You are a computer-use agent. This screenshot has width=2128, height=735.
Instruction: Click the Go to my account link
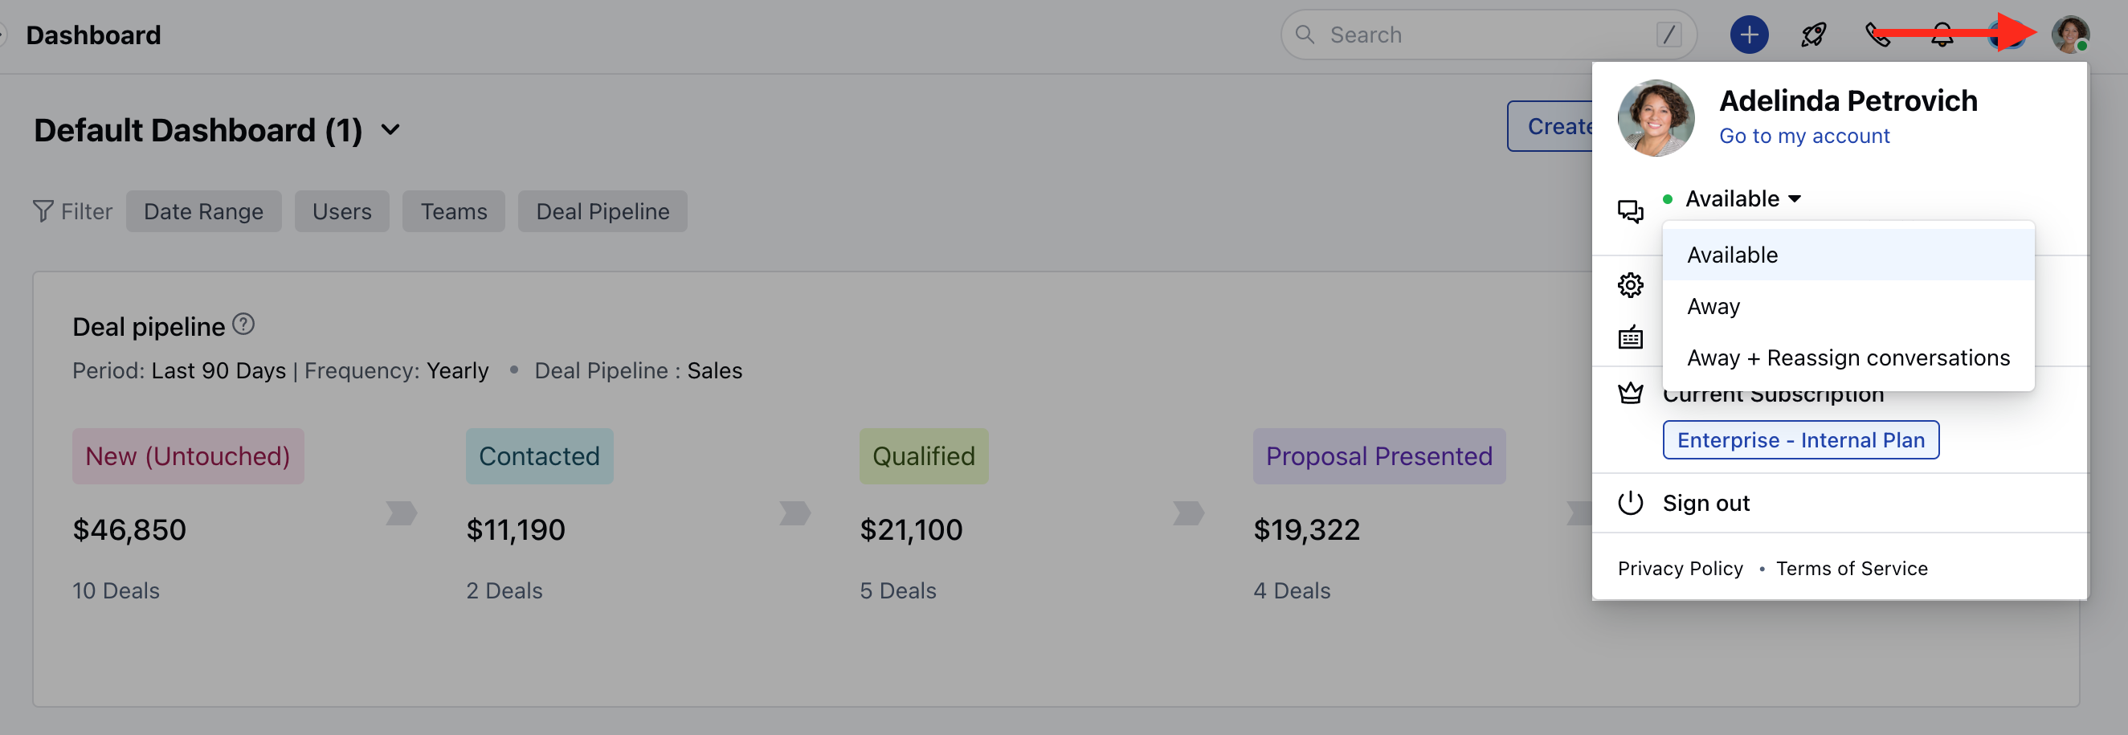point(1804,137)
